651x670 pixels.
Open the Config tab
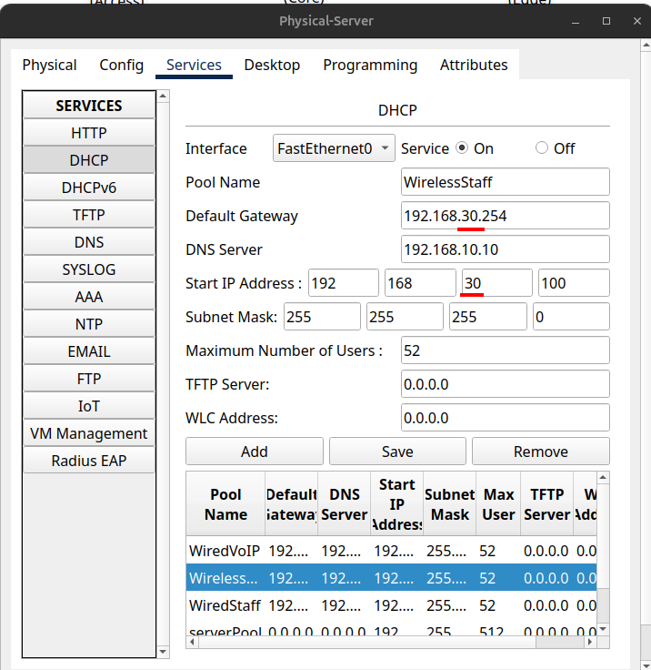pos(121,65)
